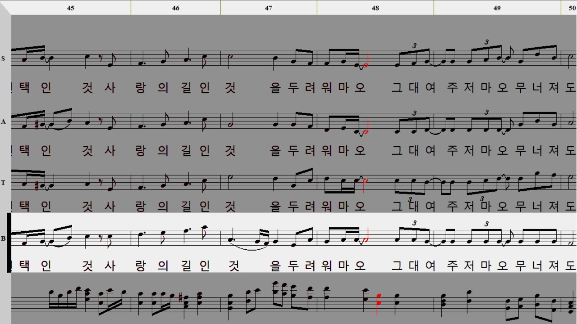Image resolution: width=577 pixels, height=324 pixels.
Task: Select the Alto track label A
Action: coord(4,121)
